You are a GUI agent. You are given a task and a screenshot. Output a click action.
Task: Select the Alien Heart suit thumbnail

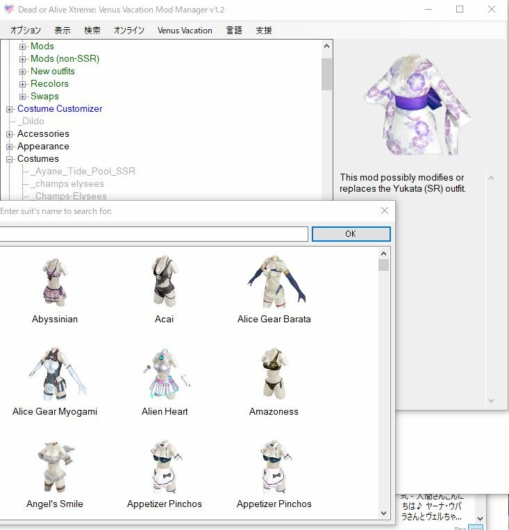165,374
